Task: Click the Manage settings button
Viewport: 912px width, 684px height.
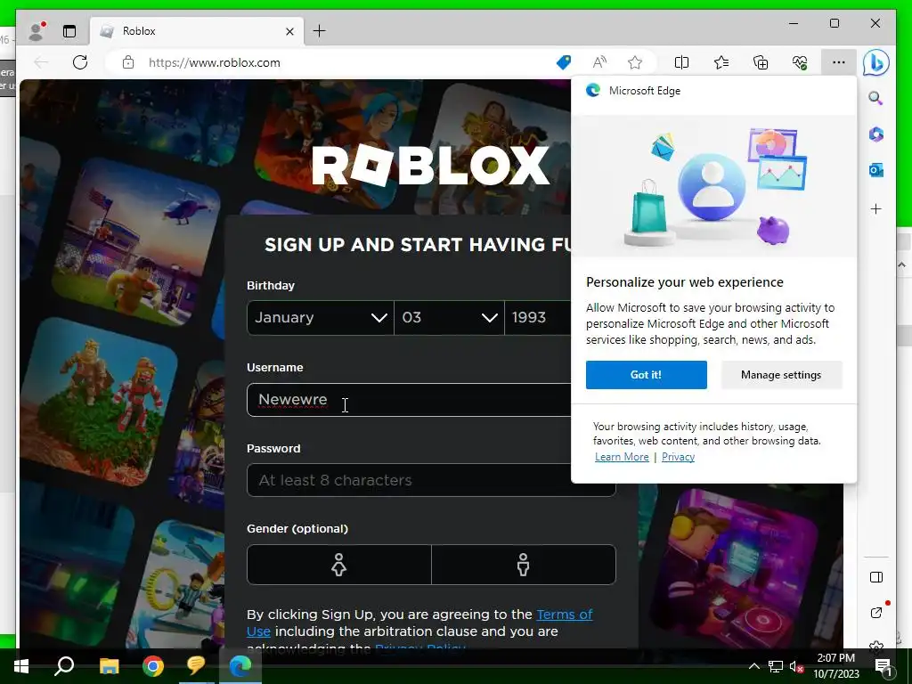Action: click(x=781, y=375)
